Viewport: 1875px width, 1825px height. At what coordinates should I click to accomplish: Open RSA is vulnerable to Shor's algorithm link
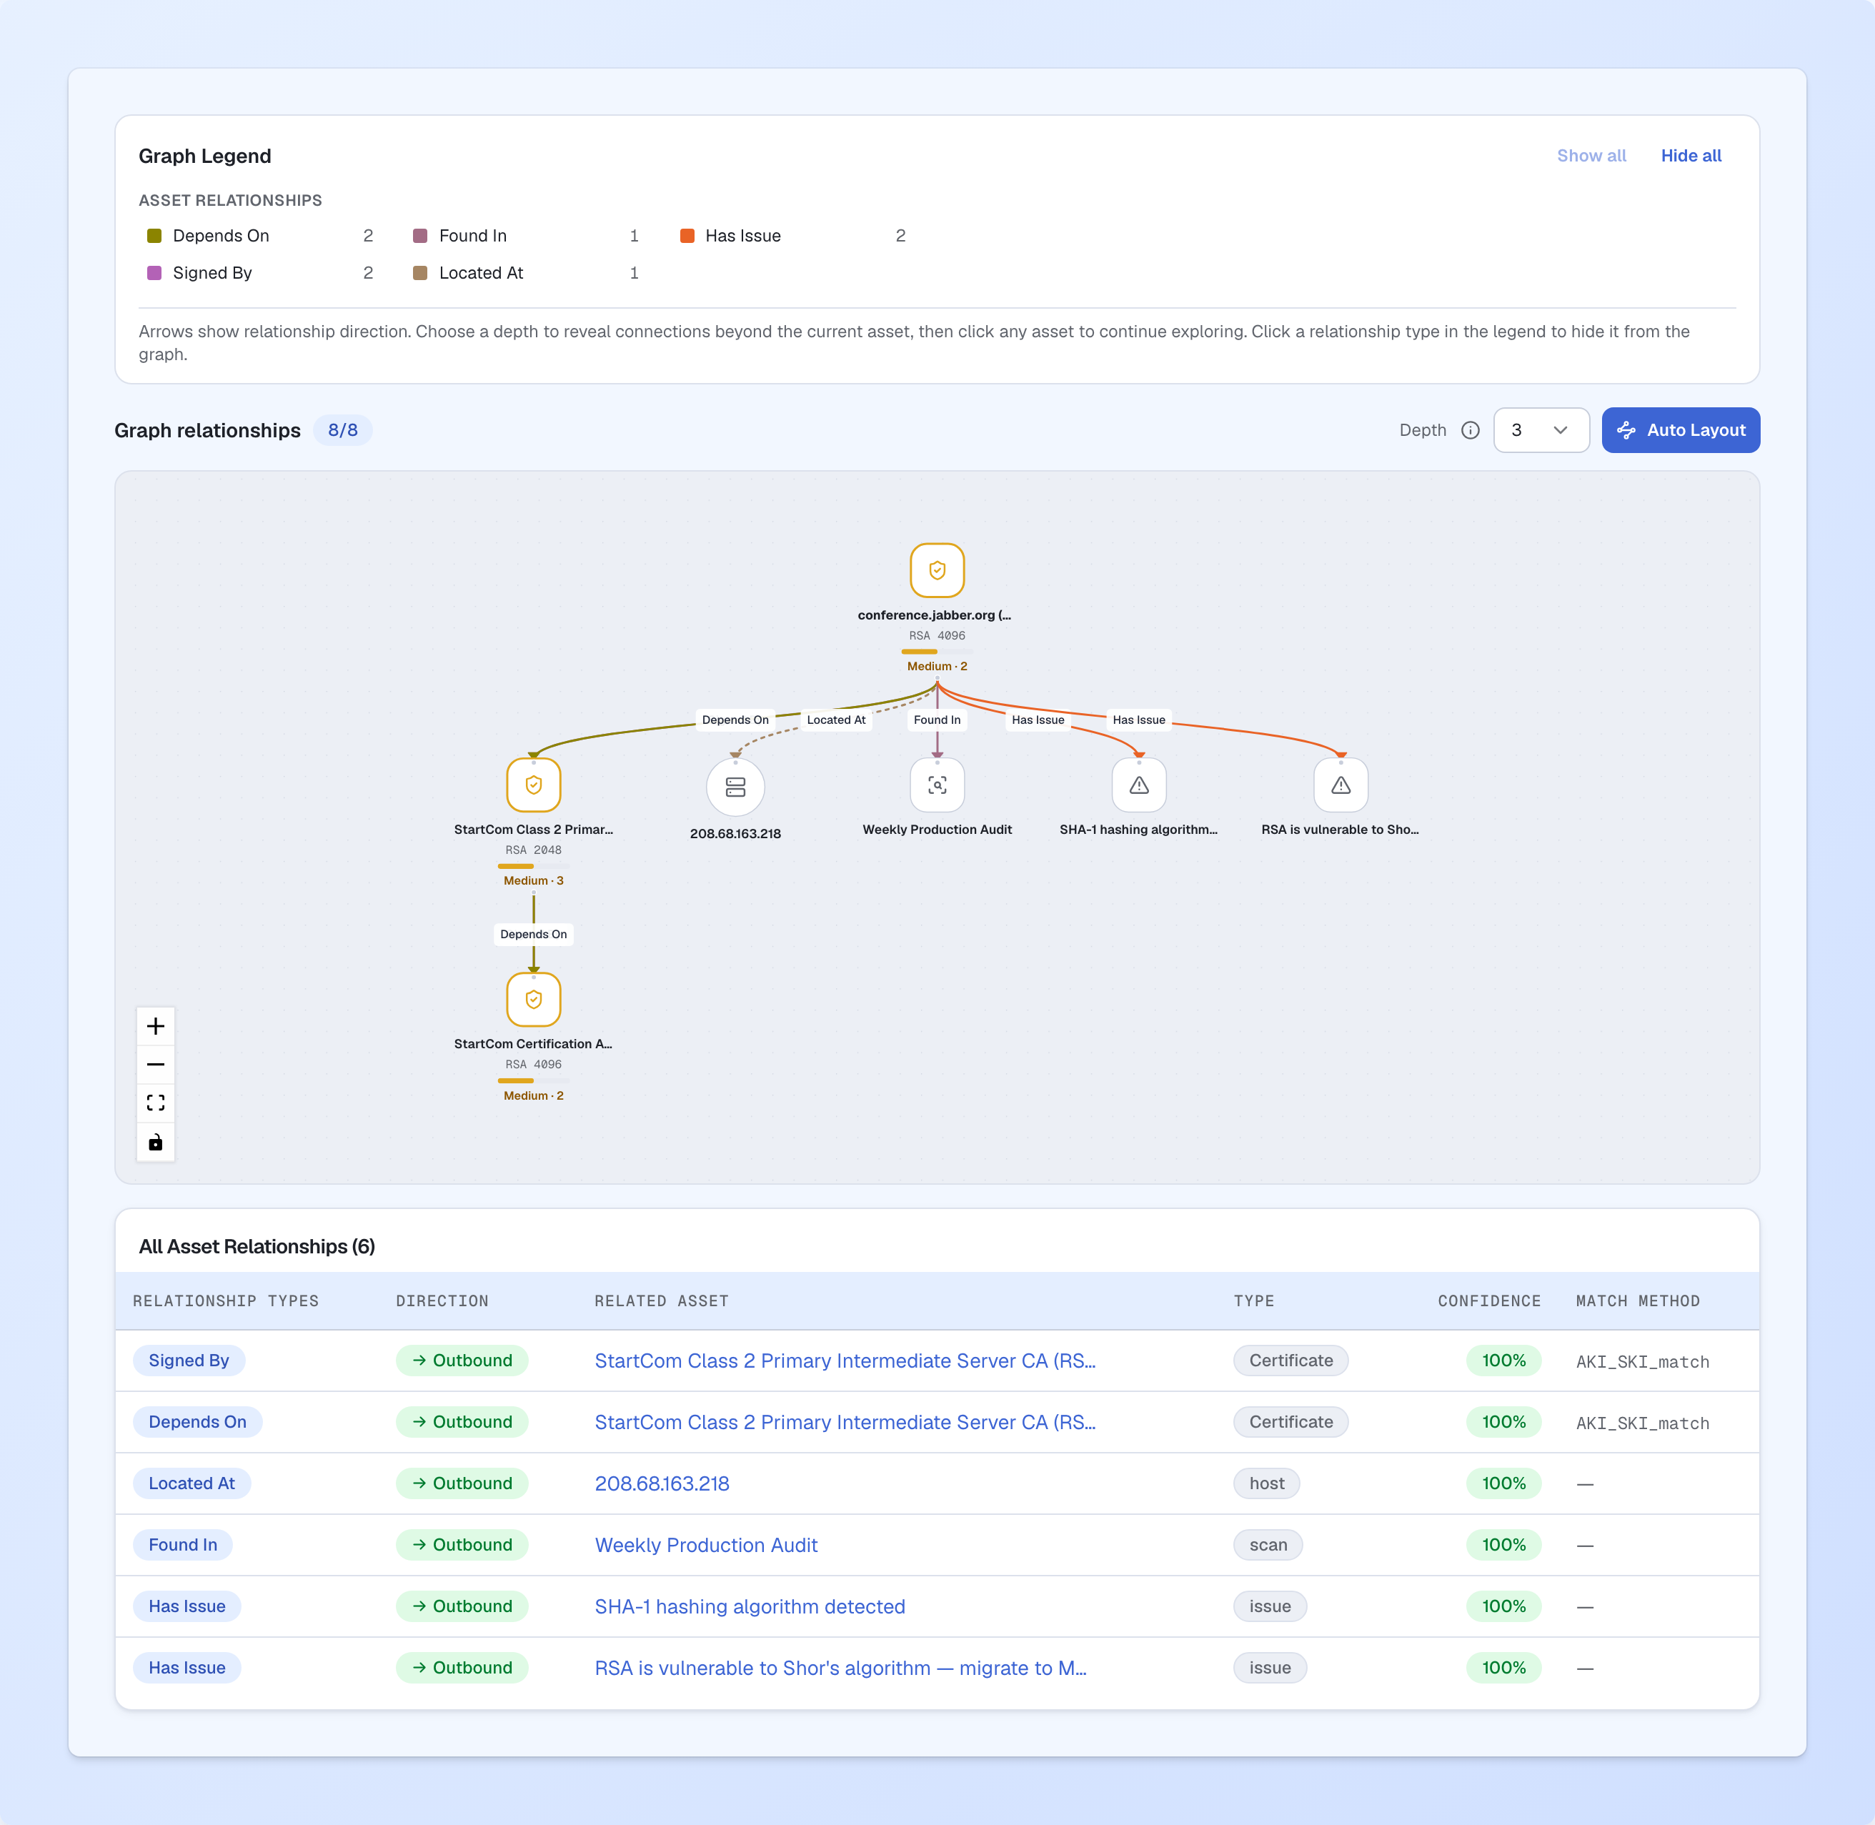click(841, 1668)
